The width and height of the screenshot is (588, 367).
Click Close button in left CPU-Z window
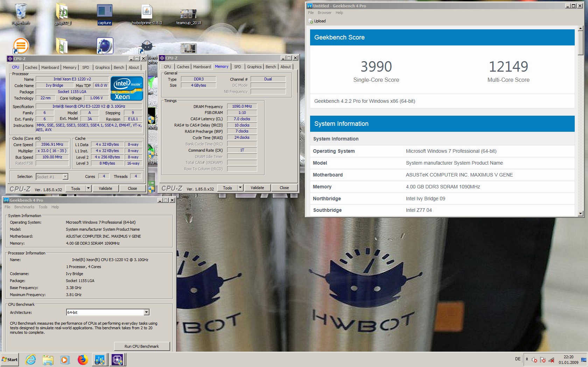click(132, 188)
